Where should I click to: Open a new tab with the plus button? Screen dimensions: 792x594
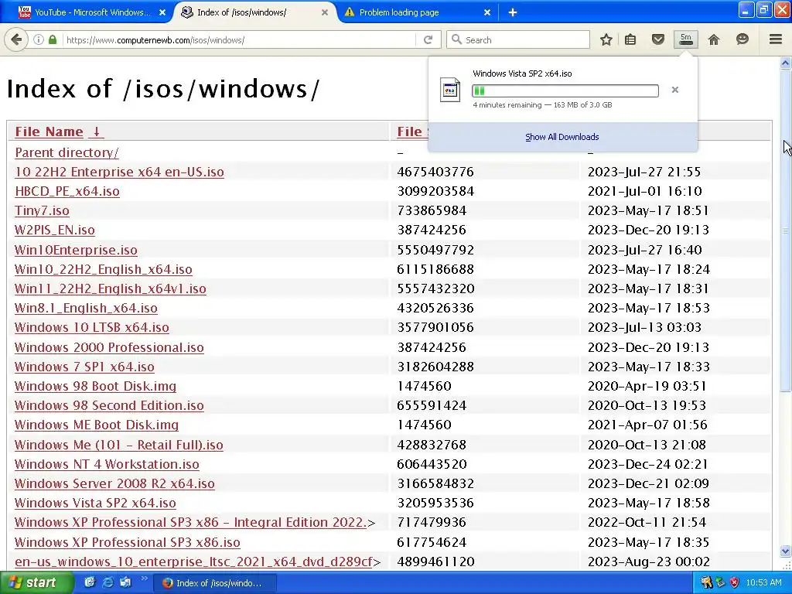(x=512, y=12)
